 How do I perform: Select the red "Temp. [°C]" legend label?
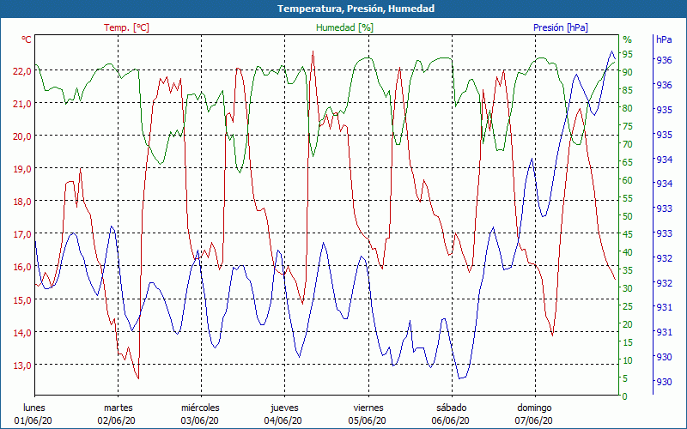[126, 27]
